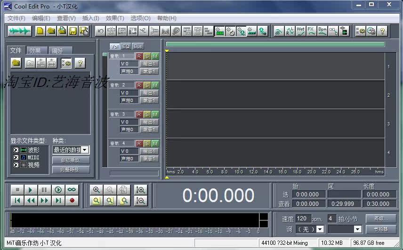The width and height of the screenshot is (403, 250).
Task: Open track 1 录音1 input selector
Action: tap(149, 71)
